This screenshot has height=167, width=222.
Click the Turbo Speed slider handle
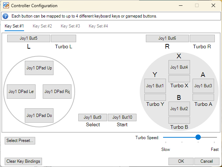click(198, 137)
